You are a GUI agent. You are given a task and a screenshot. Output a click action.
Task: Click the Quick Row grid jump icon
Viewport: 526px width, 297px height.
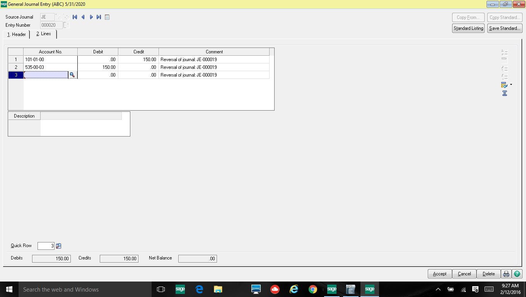[58, 246]
